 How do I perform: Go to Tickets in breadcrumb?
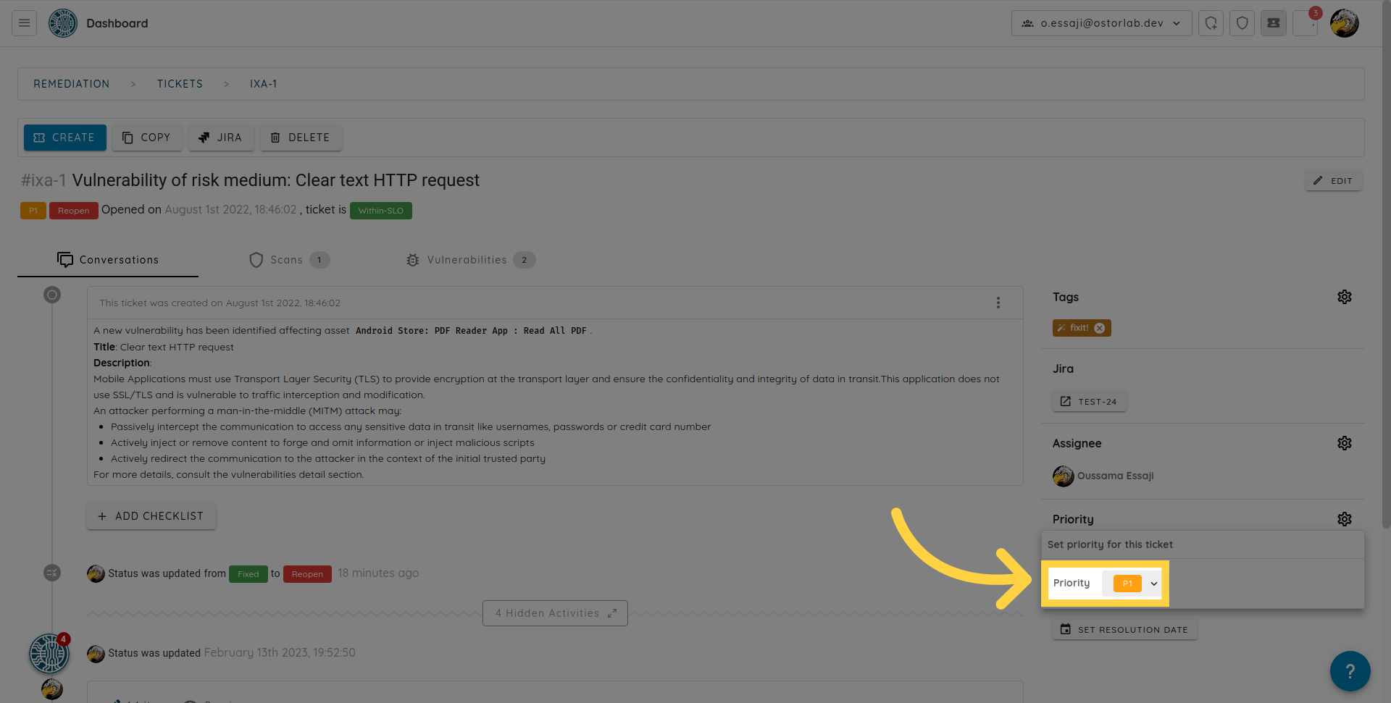click(x=180, y=84)
